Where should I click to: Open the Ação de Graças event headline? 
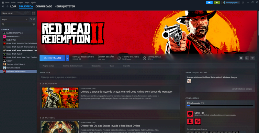[x=127, y=92]
